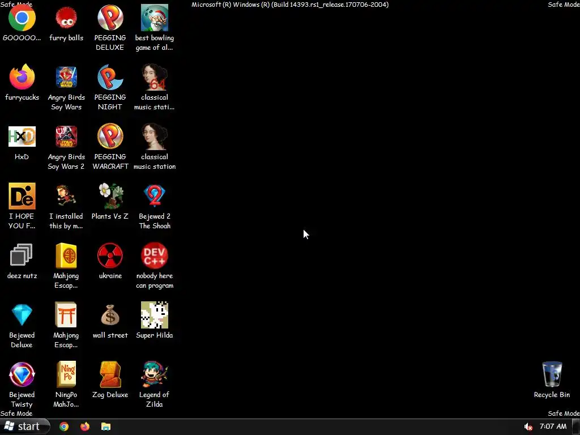Select the Angry Birds Soy Wars 2 icon
The height and width of the screenshot is (435, 580).
click(x=66, y=137)
